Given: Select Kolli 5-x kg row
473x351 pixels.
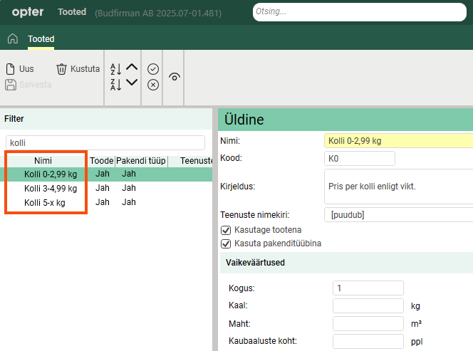Looking at the screenshot, I should pos(44,202).
